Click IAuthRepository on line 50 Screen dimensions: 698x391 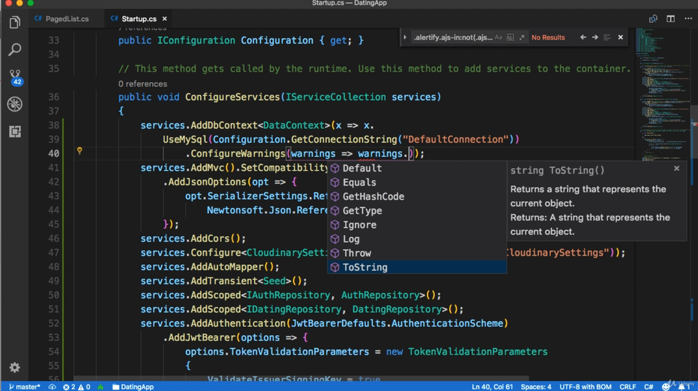coord(288,295)
